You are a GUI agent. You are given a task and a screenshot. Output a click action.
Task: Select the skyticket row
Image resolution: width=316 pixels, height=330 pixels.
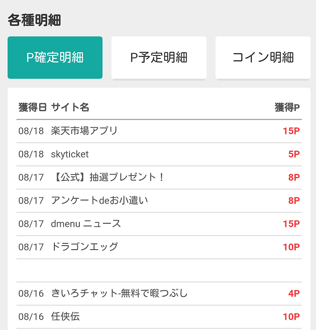coord(159,154)
